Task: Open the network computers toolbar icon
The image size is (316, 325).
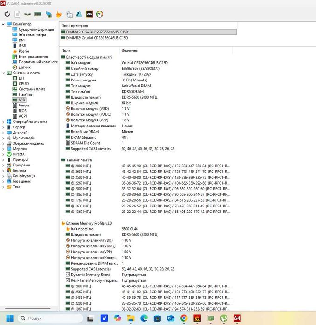Action: pos(48,14)
